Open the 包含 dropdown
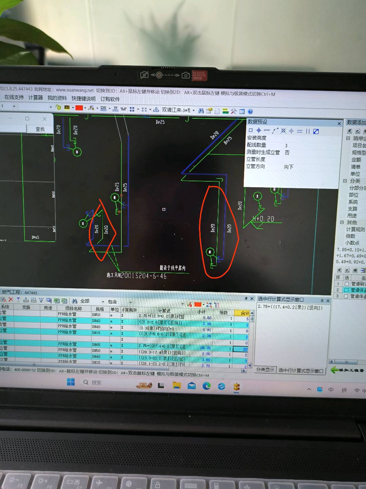The width and height of the screenshot is (366, 489). [131, 302]
